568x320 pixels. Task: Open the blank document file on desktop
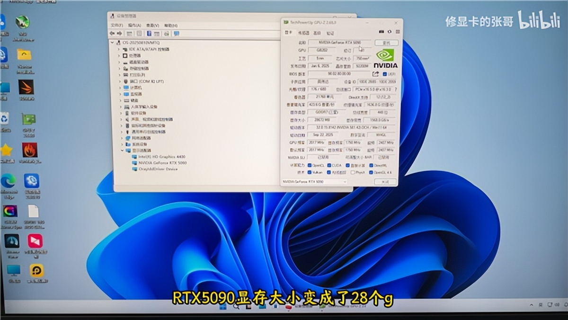pyautogui.click(x=33, y=211)
